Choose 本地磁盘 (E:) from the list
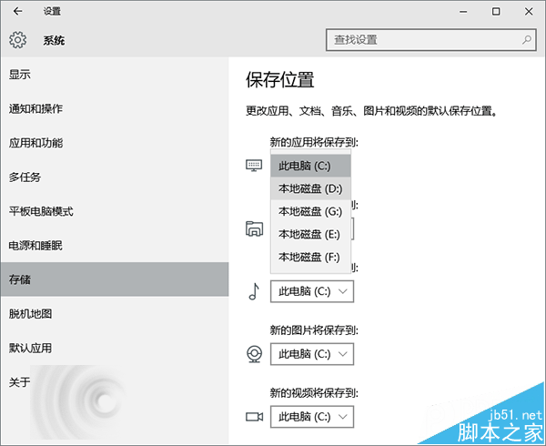546x446 pixels. 310,234
